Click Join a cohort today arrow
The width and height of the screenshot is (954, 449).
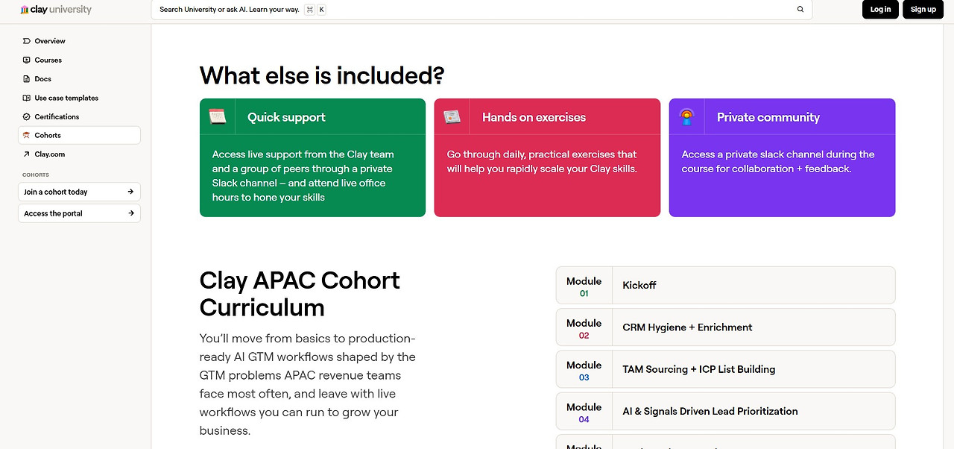(x=130, y=192)
